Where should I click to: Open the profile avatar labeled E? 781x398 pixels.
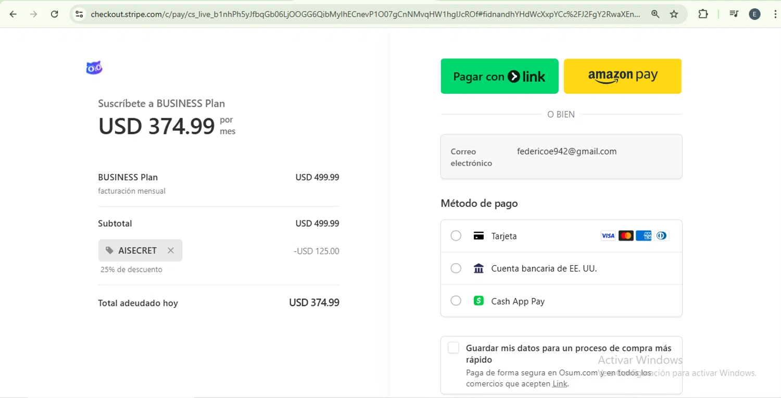coord(754,14)
